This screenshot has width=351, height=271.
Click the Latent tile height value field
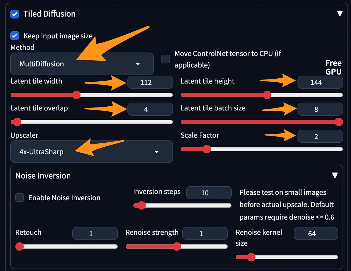[x=320, y=82]
